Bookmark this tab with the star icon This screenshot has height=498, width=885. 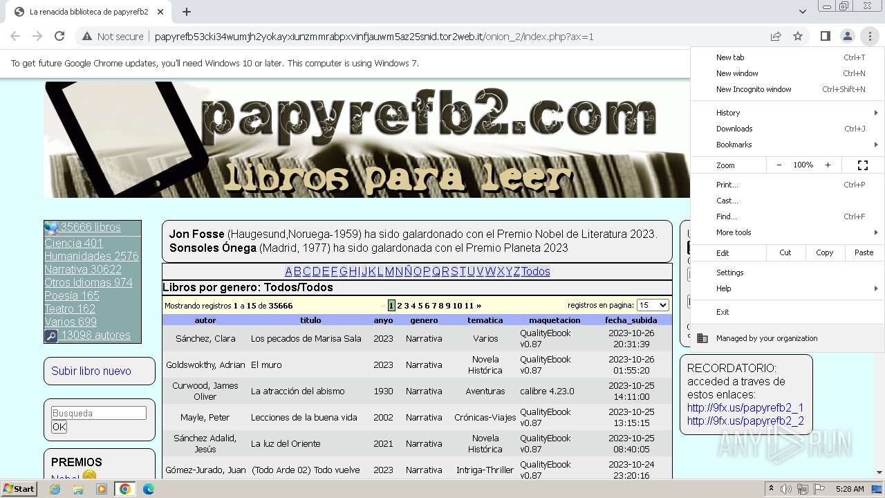(798, 37)
